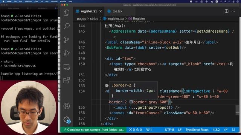Change the UTF-8 file encoding
Screen dimensions: 241x135
[x=169, y=130]
